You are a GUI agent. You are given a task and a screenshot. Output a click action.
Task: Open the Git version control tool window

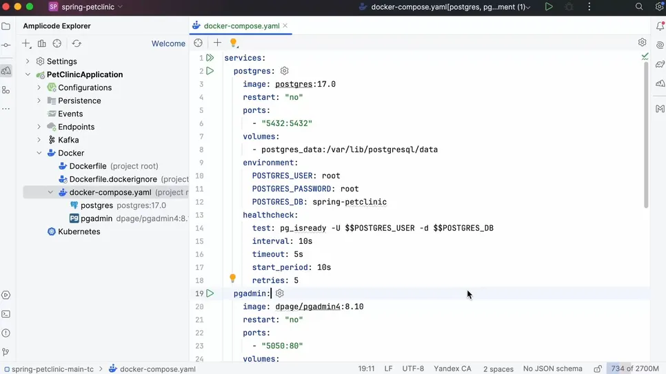click(x=6, y=352)
